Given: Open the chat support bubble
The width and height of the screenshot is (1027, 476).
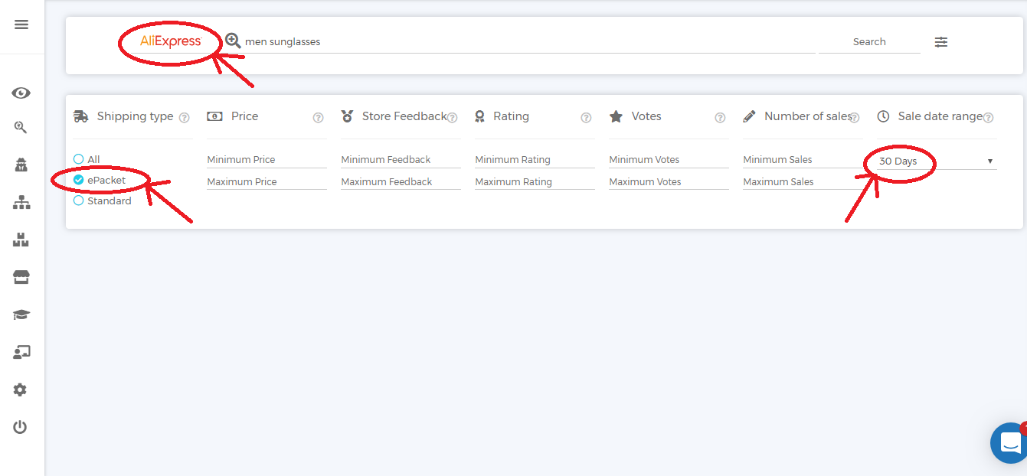Looking at the screenshot, I should 1009,443.
